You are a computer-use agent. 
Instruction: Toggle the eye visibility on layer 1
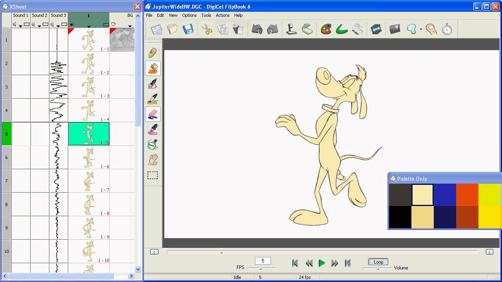point(72,24)
